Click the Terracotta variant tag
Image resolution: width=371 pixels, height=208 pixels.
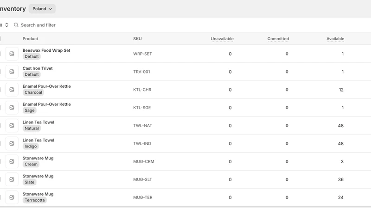[35, 200]
